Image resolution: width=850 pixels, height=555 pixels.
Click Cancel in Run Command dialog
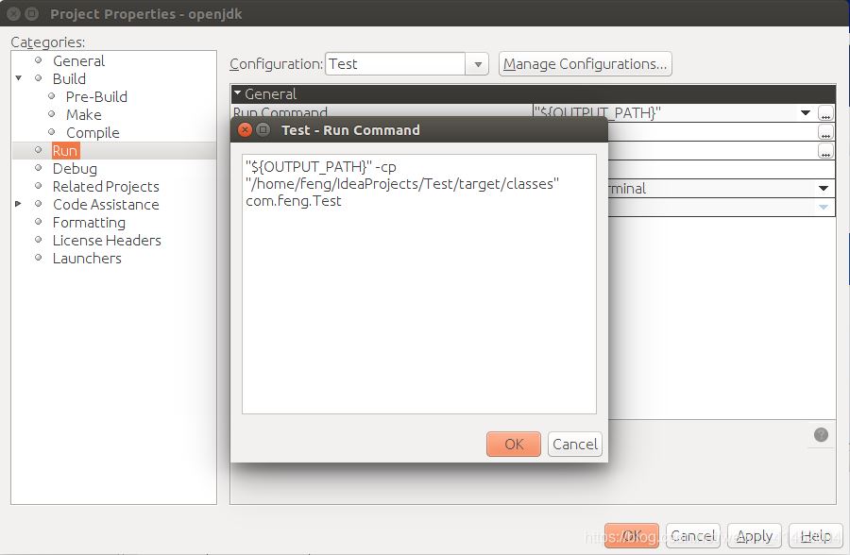pyautogui.click(x=574, y=444)
